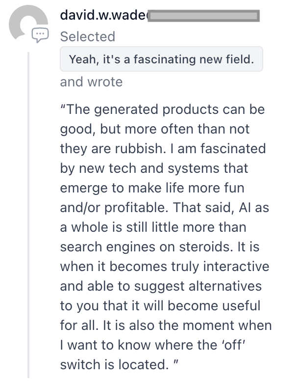Click the phrase "a whole is still little more than"
This screenshot has height=382, width=295.
[153, 227]
